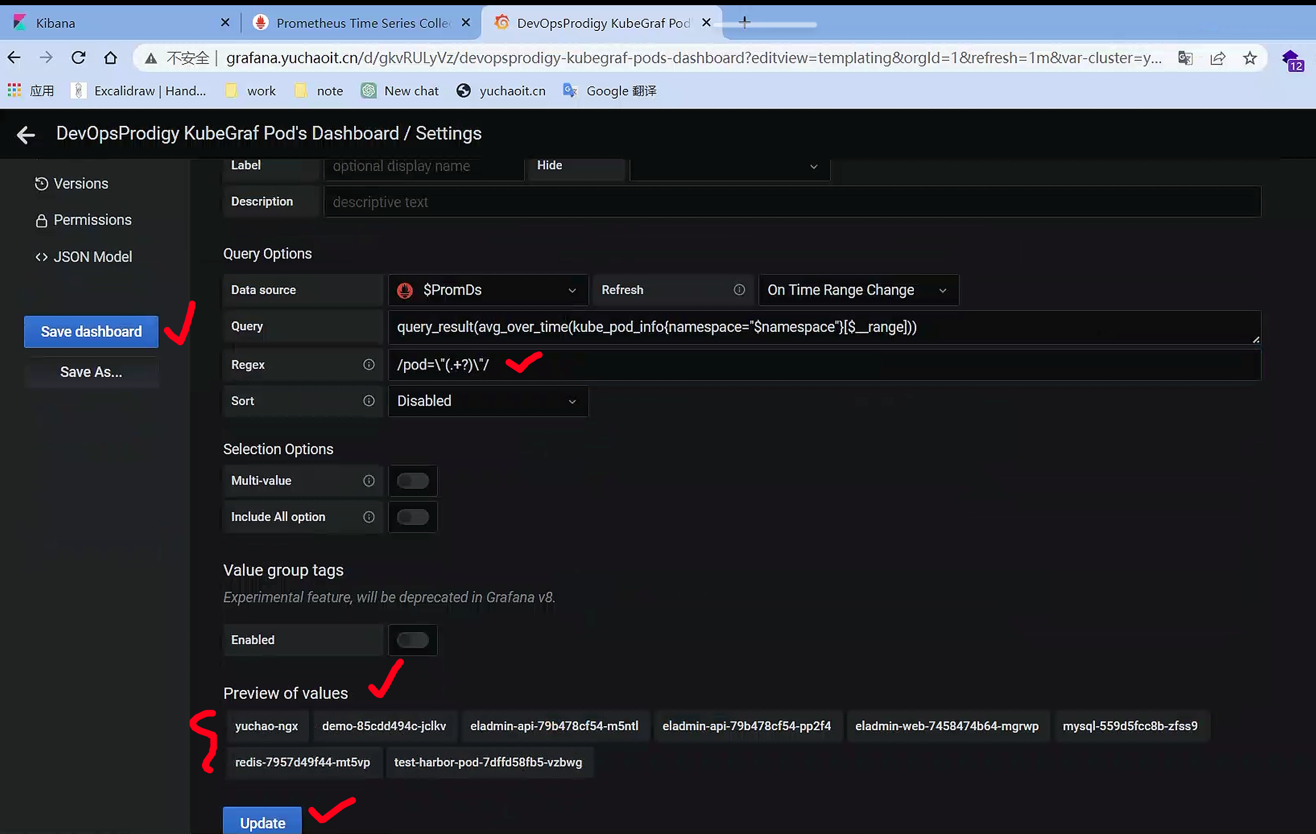Viewport: 1316px width, 834px height.
Task: Open JSON Model settings section
Action: [92, 257]
